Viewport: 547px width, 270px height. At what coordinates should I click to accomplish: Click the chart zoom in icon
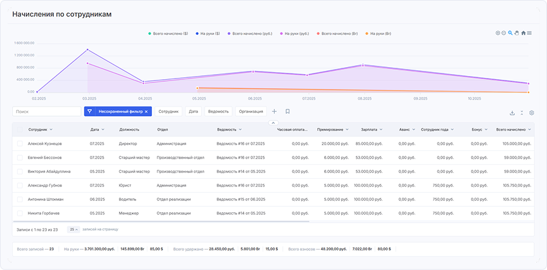pos(498,33)
